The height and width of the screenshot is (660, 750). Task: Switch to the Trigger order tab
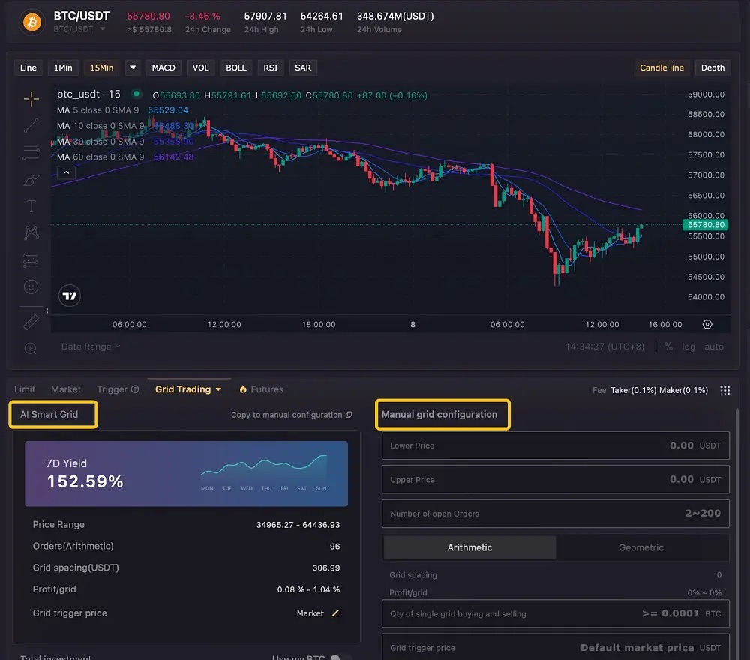[x=112, y=389]
